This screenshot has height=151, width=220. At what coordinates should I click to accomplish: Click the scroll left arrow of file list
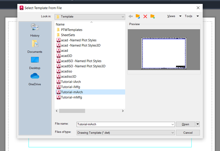click(57, 111)
